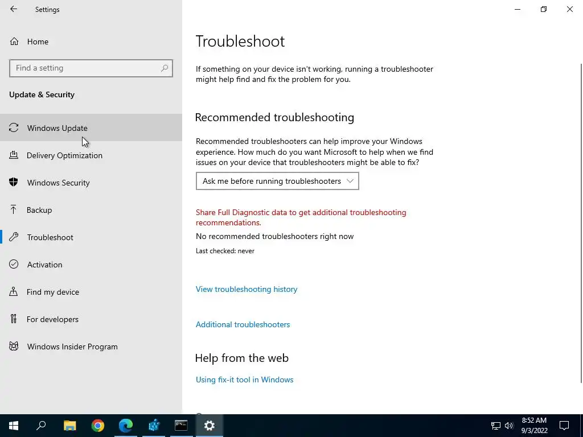Image resolution: width=583 pixels, height=437 pixels.
Task: Open Windows Insider Program page
Action: 91,347
